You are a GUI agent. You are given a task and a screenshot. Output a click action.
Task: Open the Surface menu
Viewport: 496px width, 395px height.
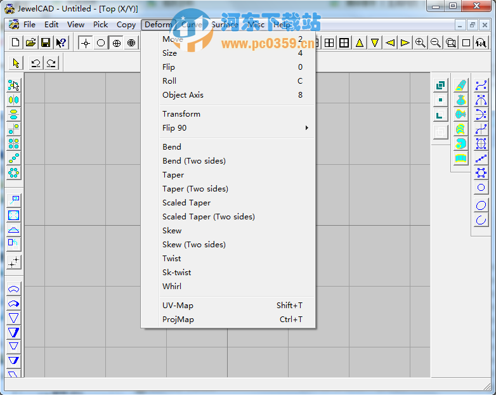(225, 25)
